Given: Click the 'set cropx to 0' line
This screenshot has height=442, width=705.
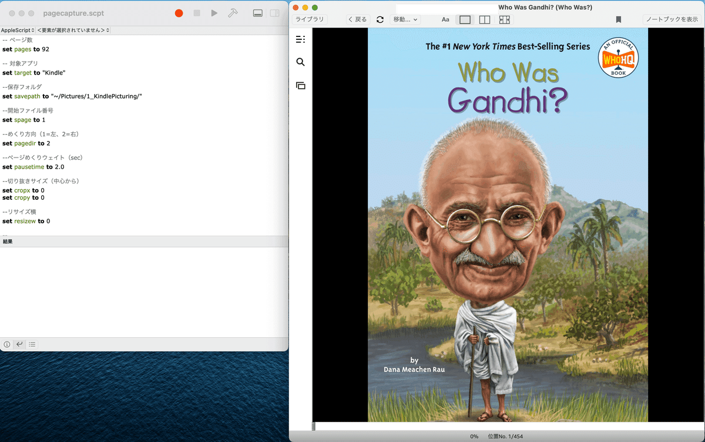Looking at the screenshot, I should 23,190.
